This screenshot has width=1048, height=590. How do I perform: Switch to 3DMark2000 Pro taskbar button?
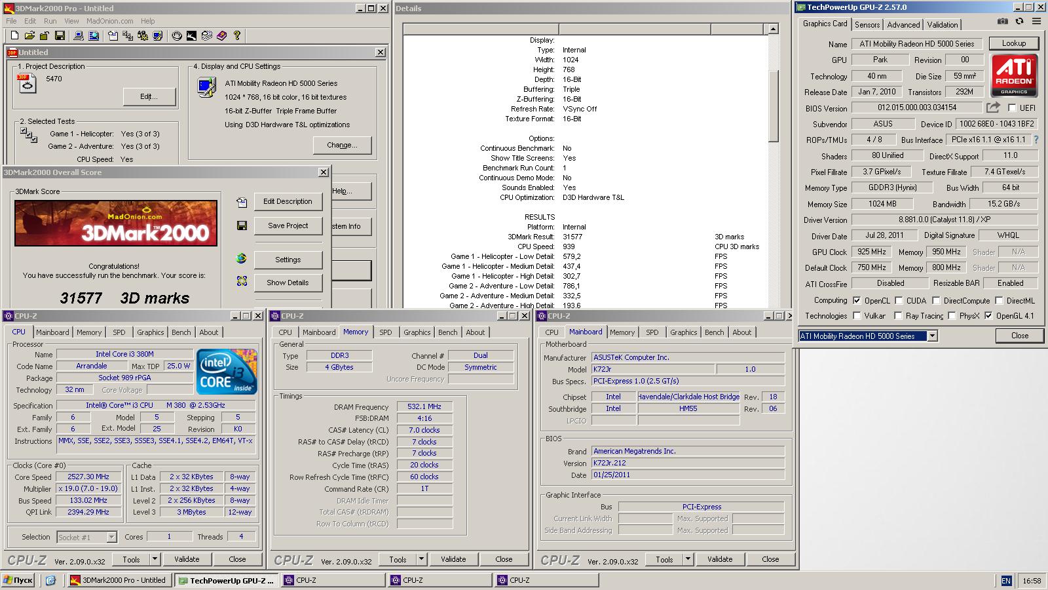[121, 580]
